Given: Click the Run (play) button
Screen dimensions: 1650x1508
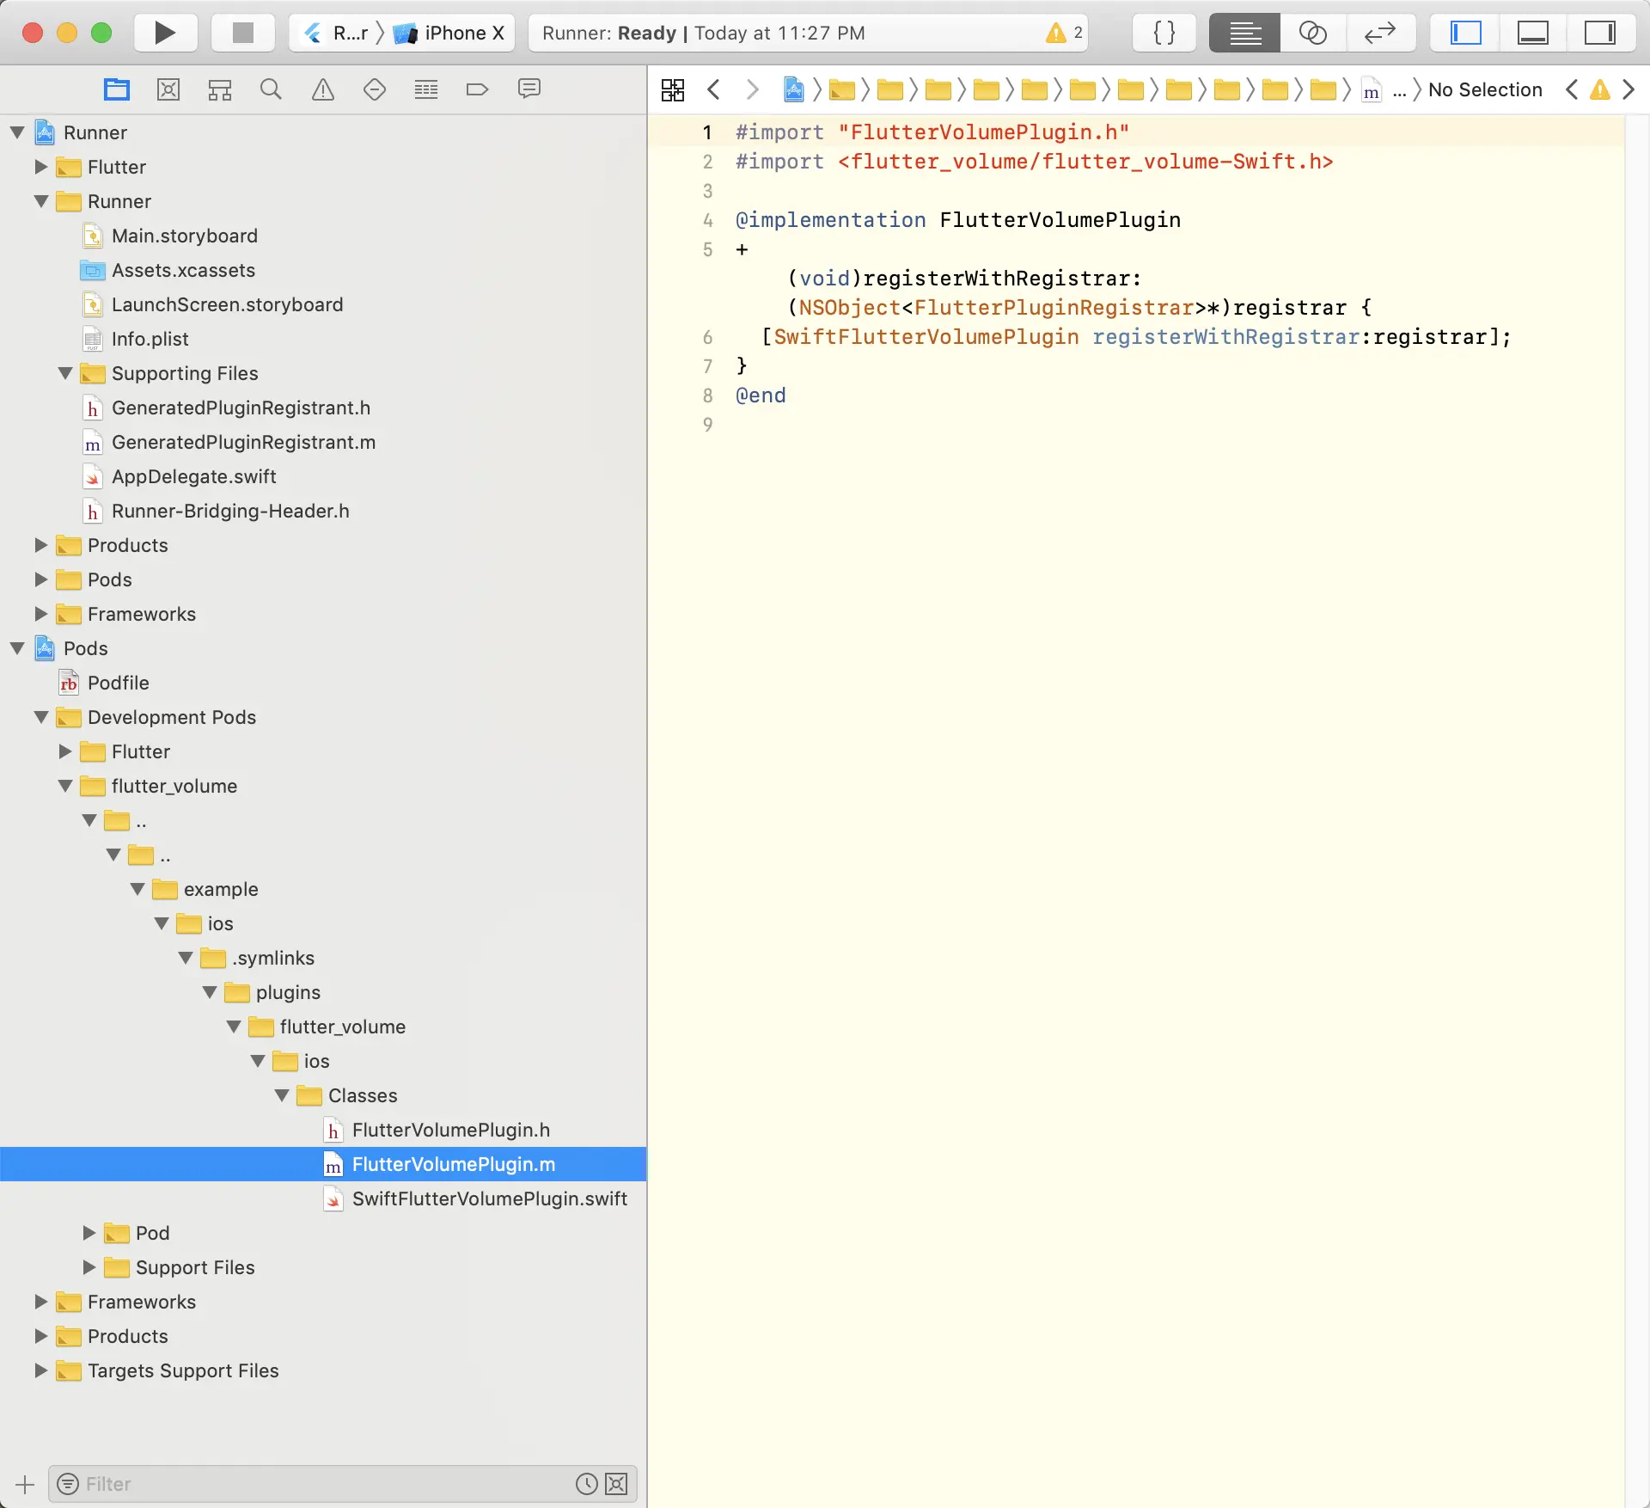Looking at the screenshot, I should pos(165,33).
